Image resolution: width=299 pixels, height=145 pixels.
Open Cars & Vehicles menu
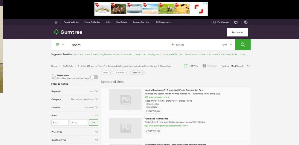pyautogui.click(x=71, y=22)
